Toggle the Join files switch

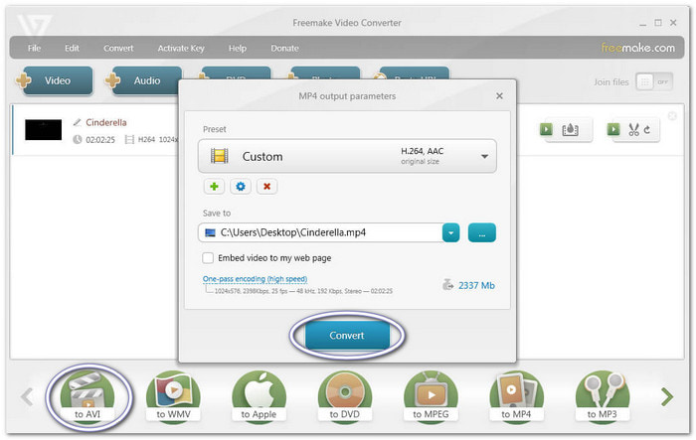654,82
